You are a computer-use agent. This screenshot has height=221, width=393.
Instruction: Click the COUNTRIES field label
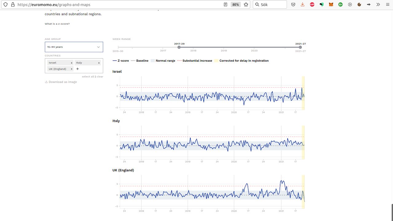53,56
